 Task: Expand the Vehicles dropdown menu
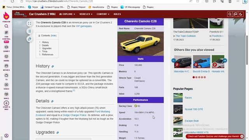[86, 14]
